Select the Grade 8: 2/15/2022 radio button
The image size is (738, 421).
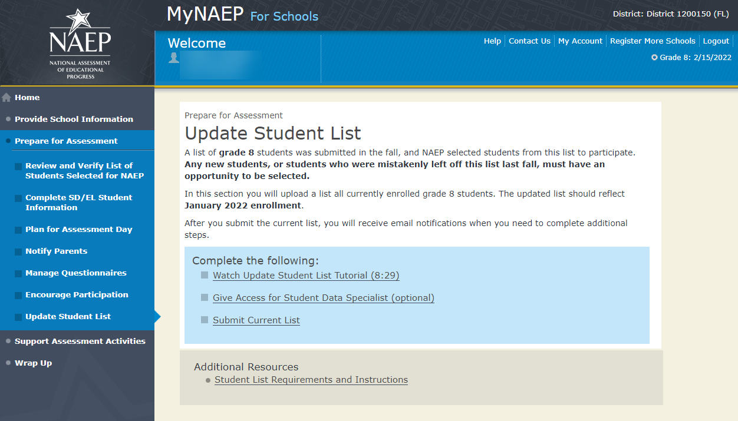click(654, 58)
